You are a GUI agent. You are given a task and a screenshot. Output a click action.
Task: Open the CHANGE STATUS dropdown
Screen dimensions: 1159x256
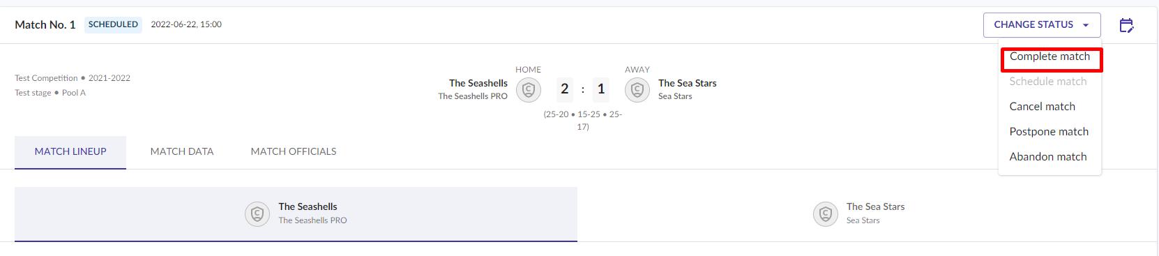(x=1042, y=25)
